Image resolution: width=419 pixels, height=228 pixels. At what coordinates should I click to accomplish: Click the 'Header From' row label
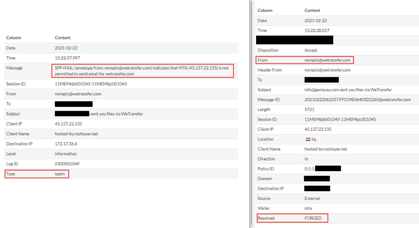[x=270, y=70]
